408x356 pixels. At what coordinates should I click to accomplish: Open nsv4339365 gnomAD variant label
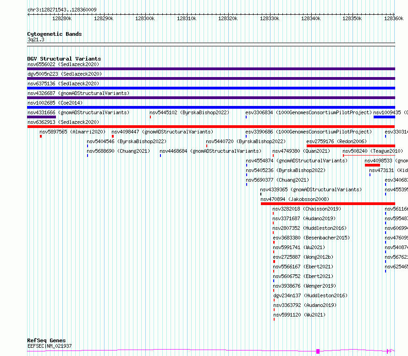pyautogui.click(x=311, y=189)
